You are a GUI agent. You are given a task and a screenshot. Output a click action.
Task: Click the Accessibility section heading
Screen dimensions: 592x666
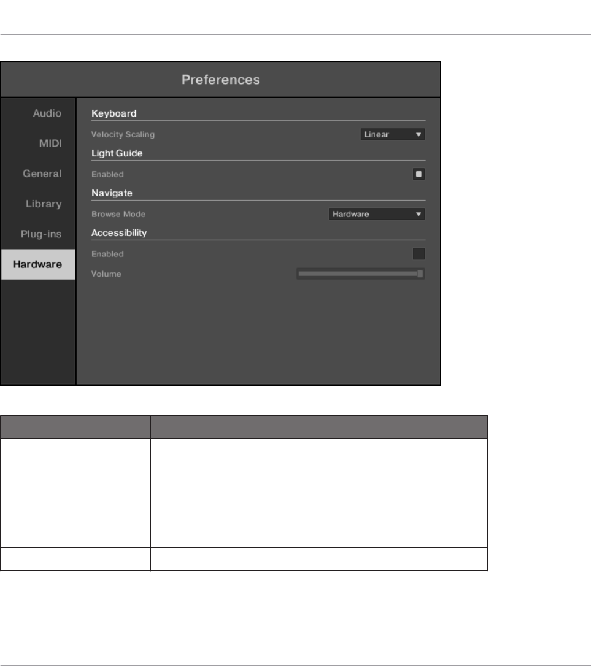click(x=119, y=233)
